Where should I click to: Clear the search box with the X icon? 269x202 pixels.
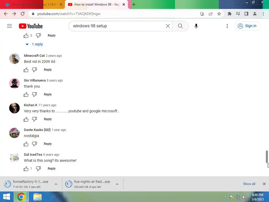tap(168, 26)
